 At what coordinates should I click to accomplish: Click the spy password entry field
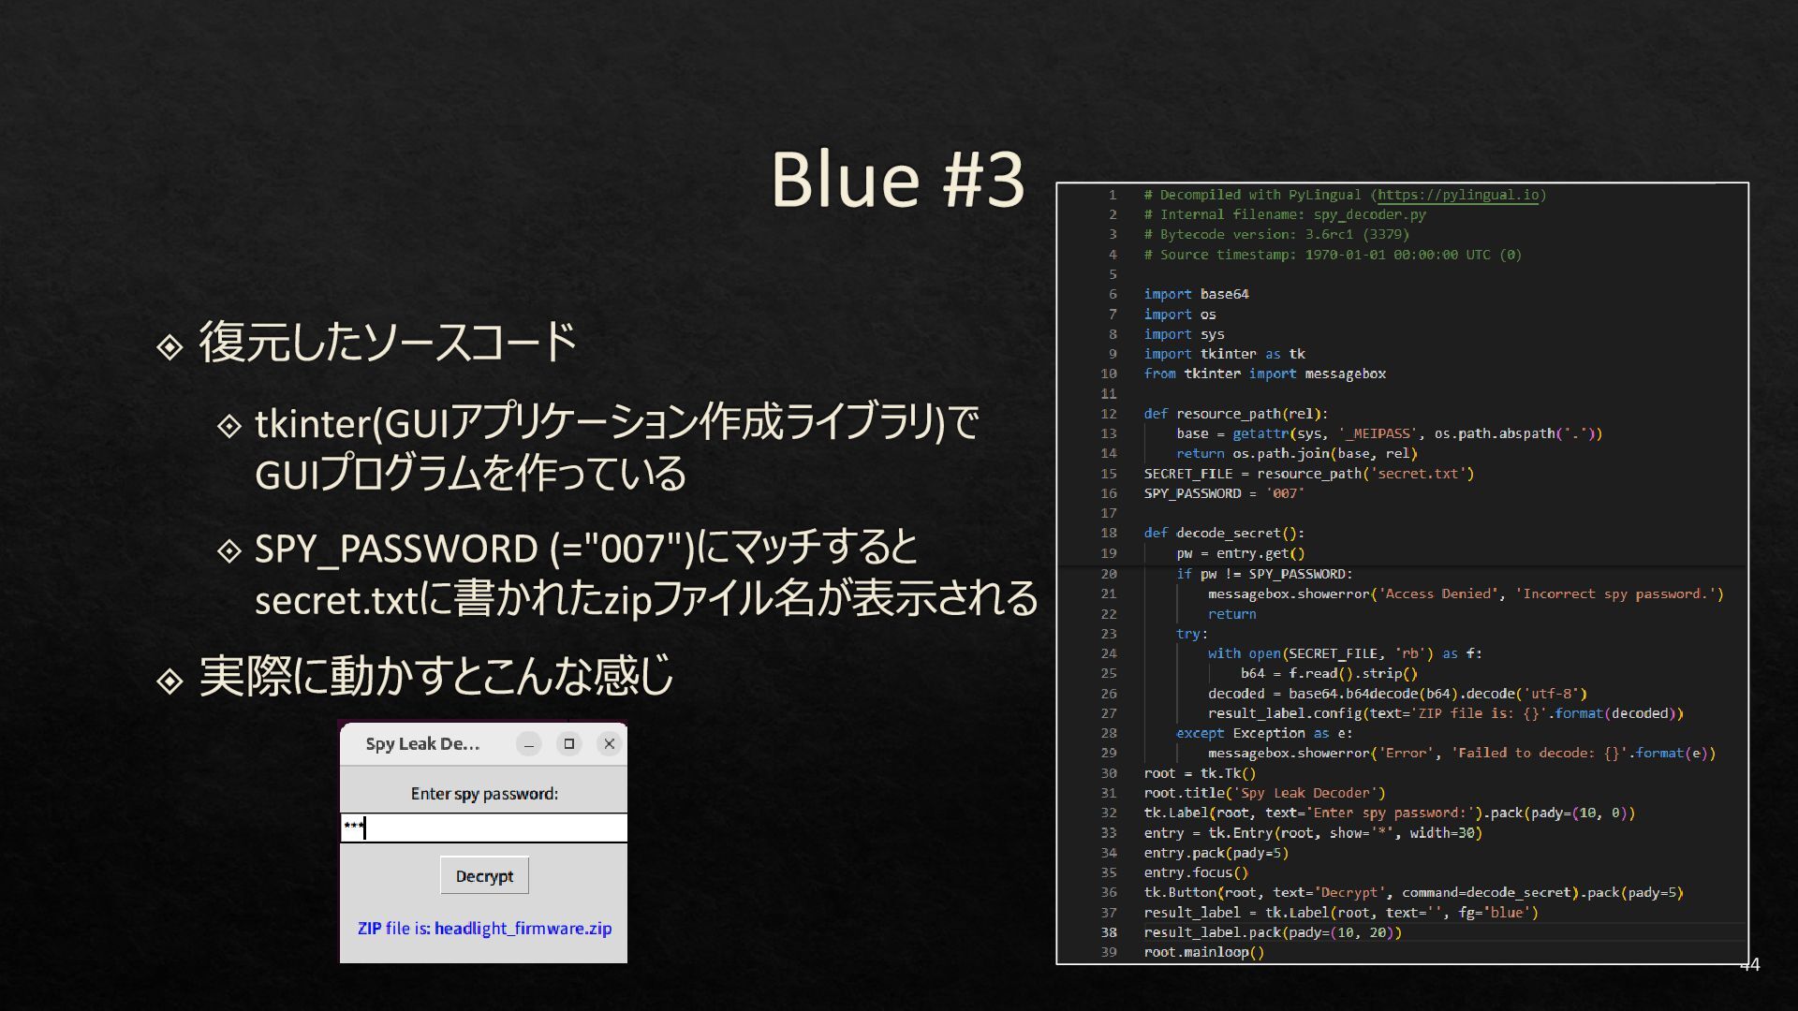coord(484,828)
